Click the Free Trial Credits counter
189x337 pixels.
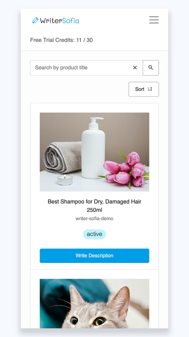pos(61,40)
